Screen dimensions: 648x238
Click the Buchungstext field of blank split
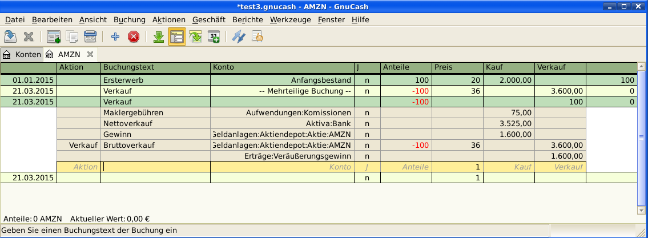[155, 167]
